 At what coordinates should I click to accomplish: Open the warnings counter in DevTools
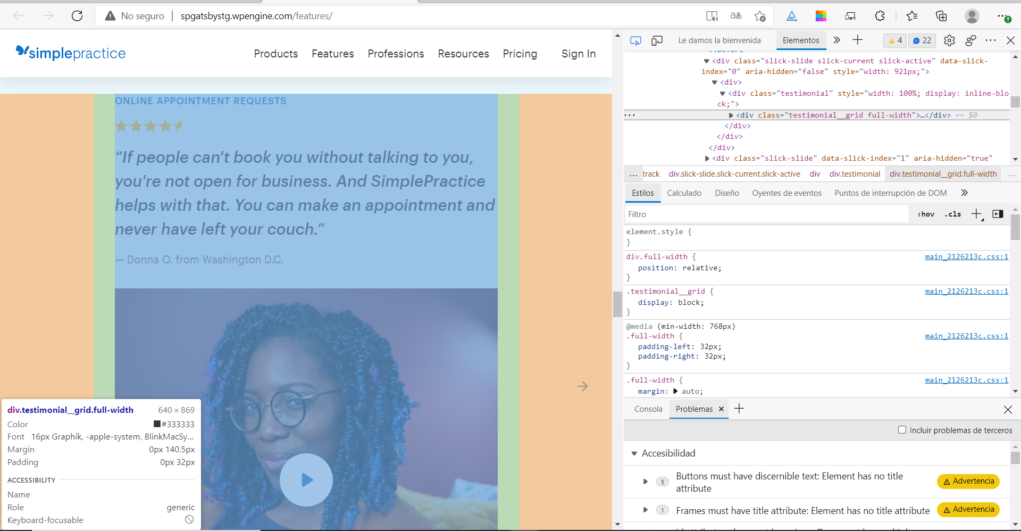[894, 40]
